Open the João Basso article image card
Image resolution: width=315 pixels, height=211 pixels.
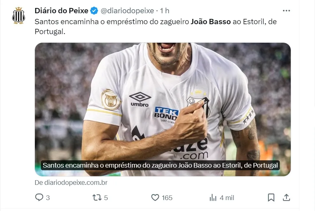[x=163, y=109]
